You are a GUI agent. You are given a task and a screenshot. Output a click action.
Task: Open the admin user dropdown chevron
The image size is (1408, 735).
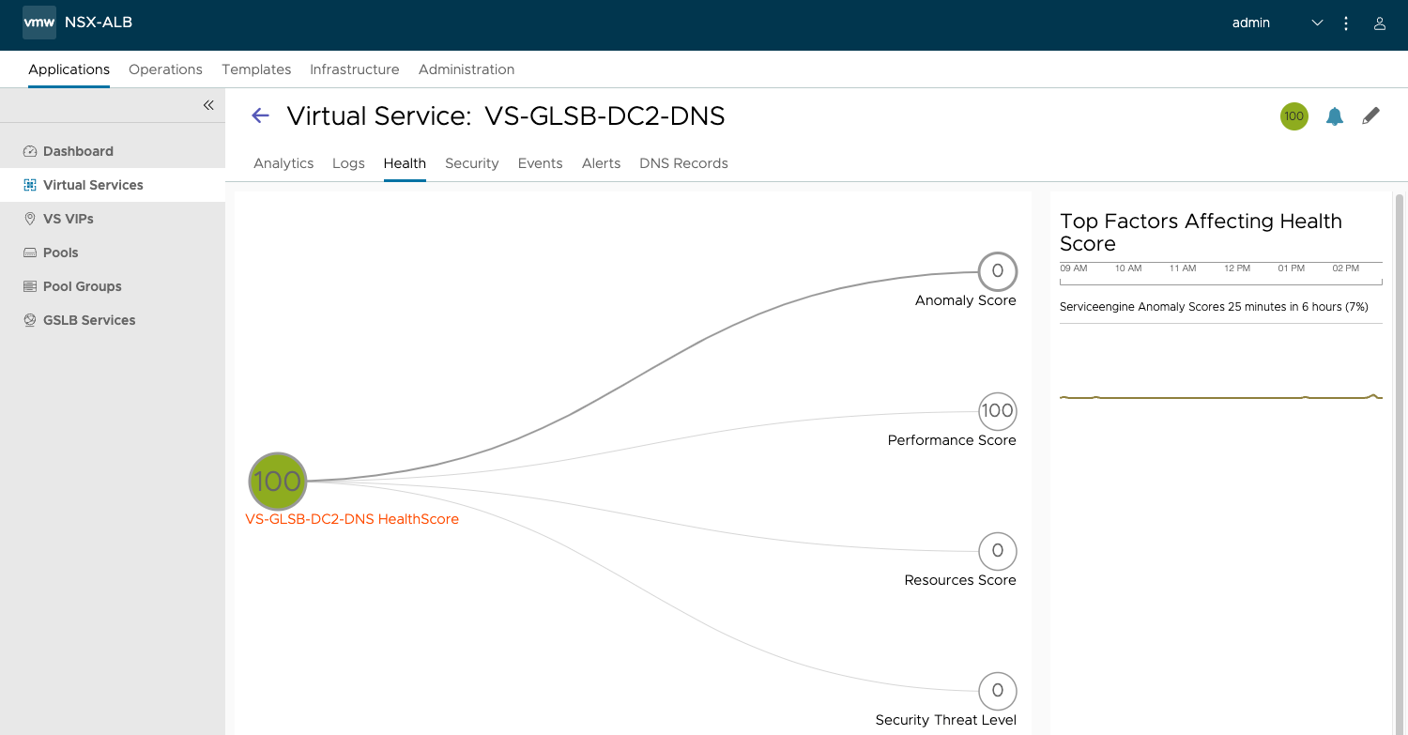pos(1317,23)
